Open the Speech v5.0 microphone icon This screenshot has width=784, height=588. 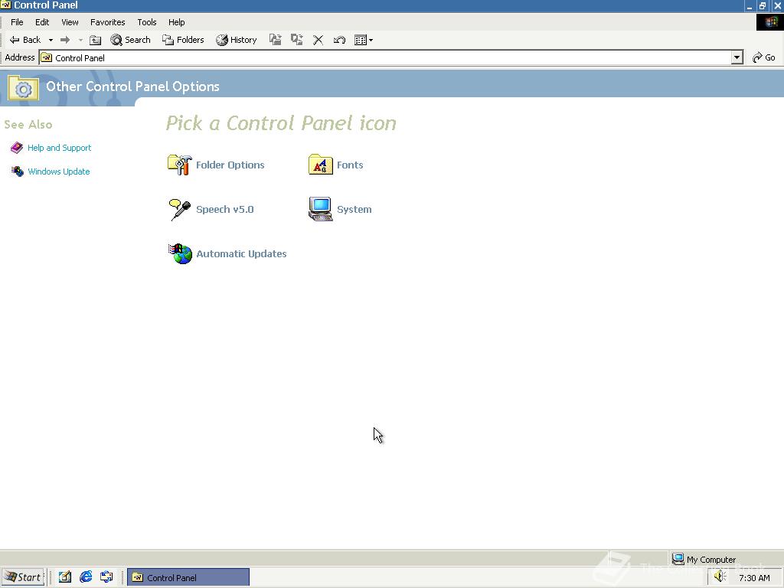coord(179,210)
